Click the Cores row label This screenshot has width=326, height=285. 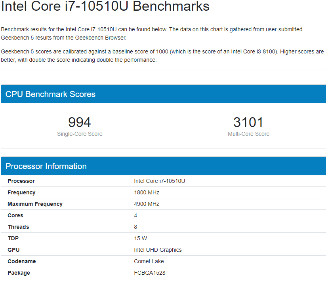click(15, 215)
